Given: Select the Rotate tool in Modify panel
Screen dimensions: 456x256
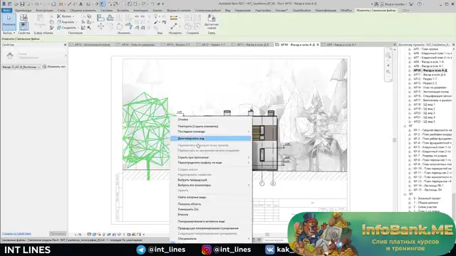Looking at the screenshot, I should point(120,26).
